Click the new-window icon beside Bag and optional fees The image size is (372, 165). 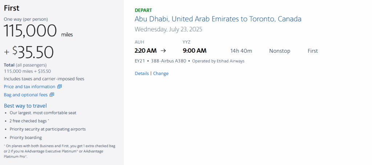coord(52,95)
